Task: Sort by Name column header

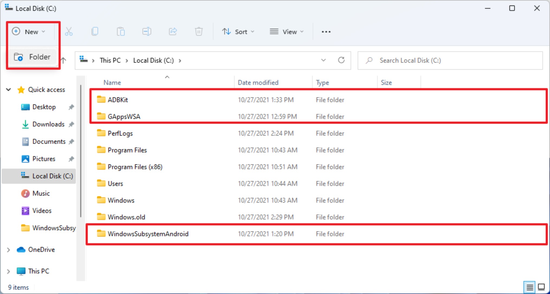Action: coord(112,82)
